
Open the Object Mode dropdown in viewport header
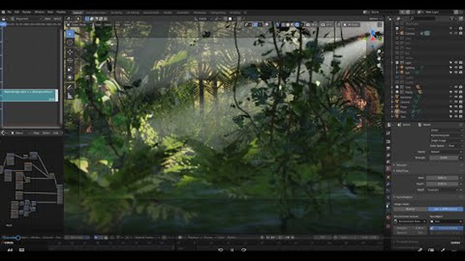point(78,25)
